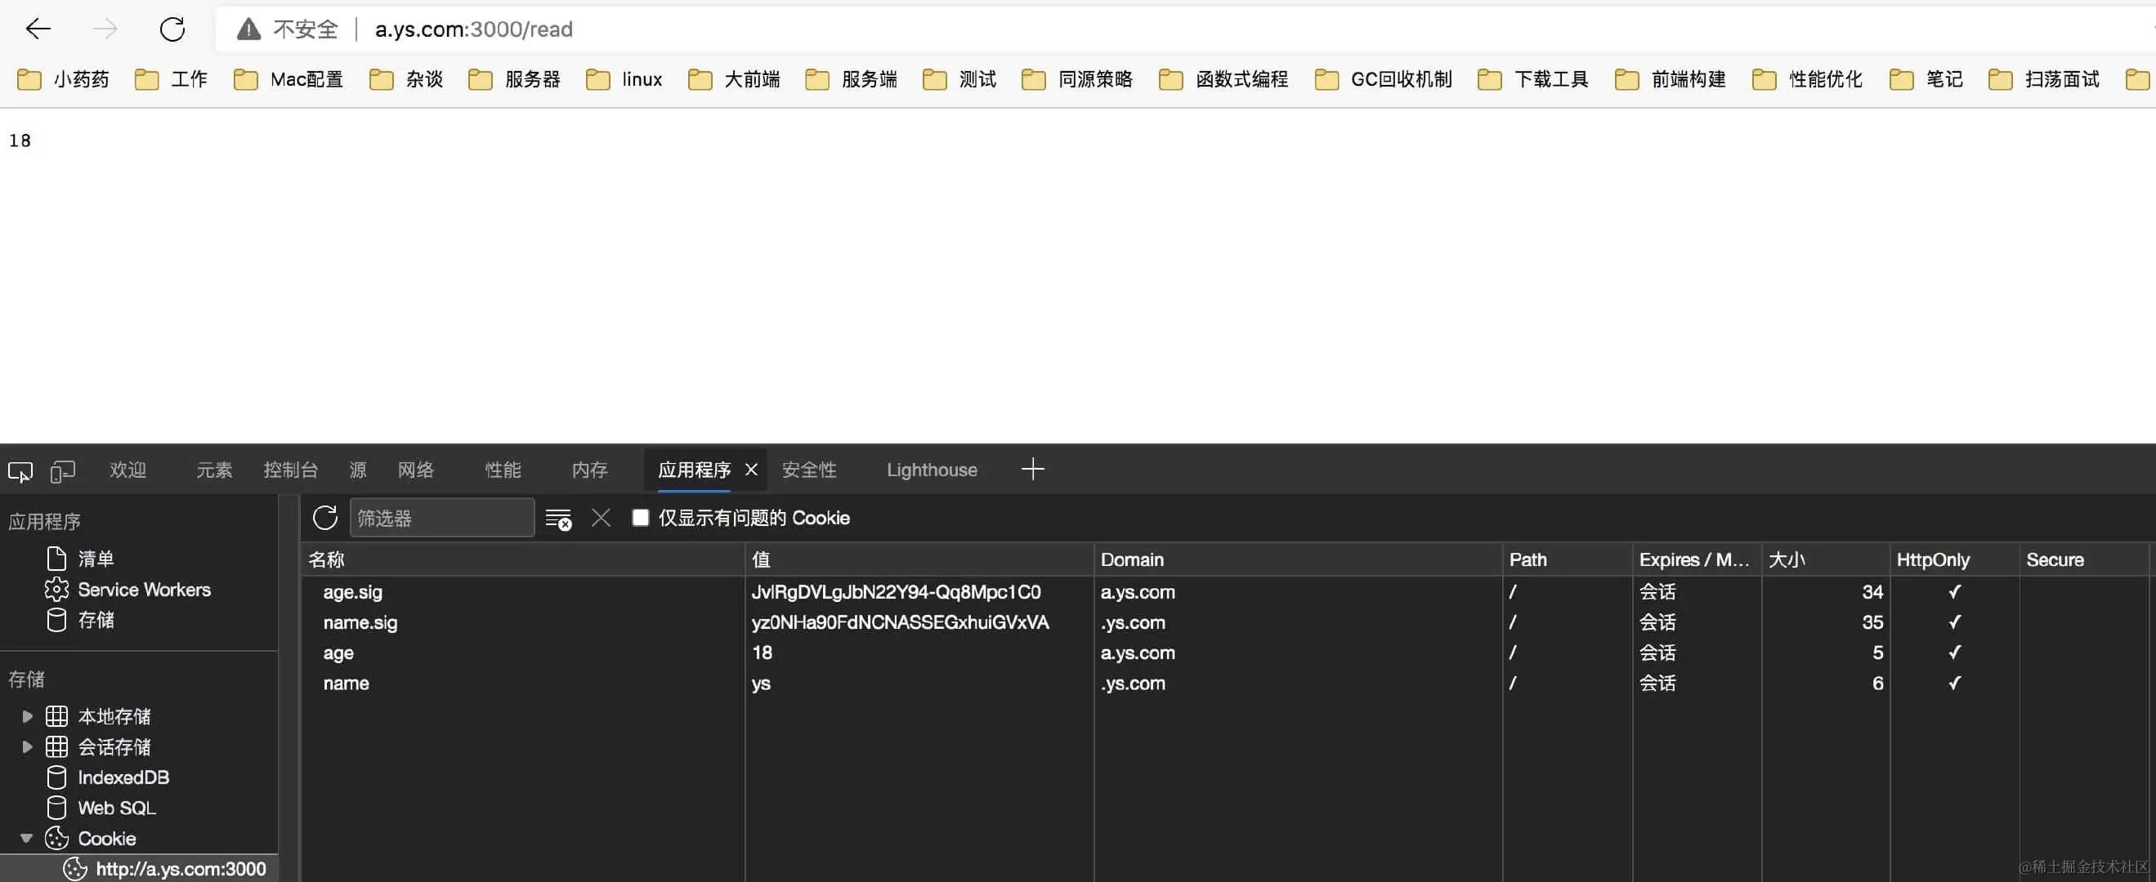This screenshot has width=2156, height=882.
Task: Add new DevTools tab with plus icon
Action: point(1033,470)
